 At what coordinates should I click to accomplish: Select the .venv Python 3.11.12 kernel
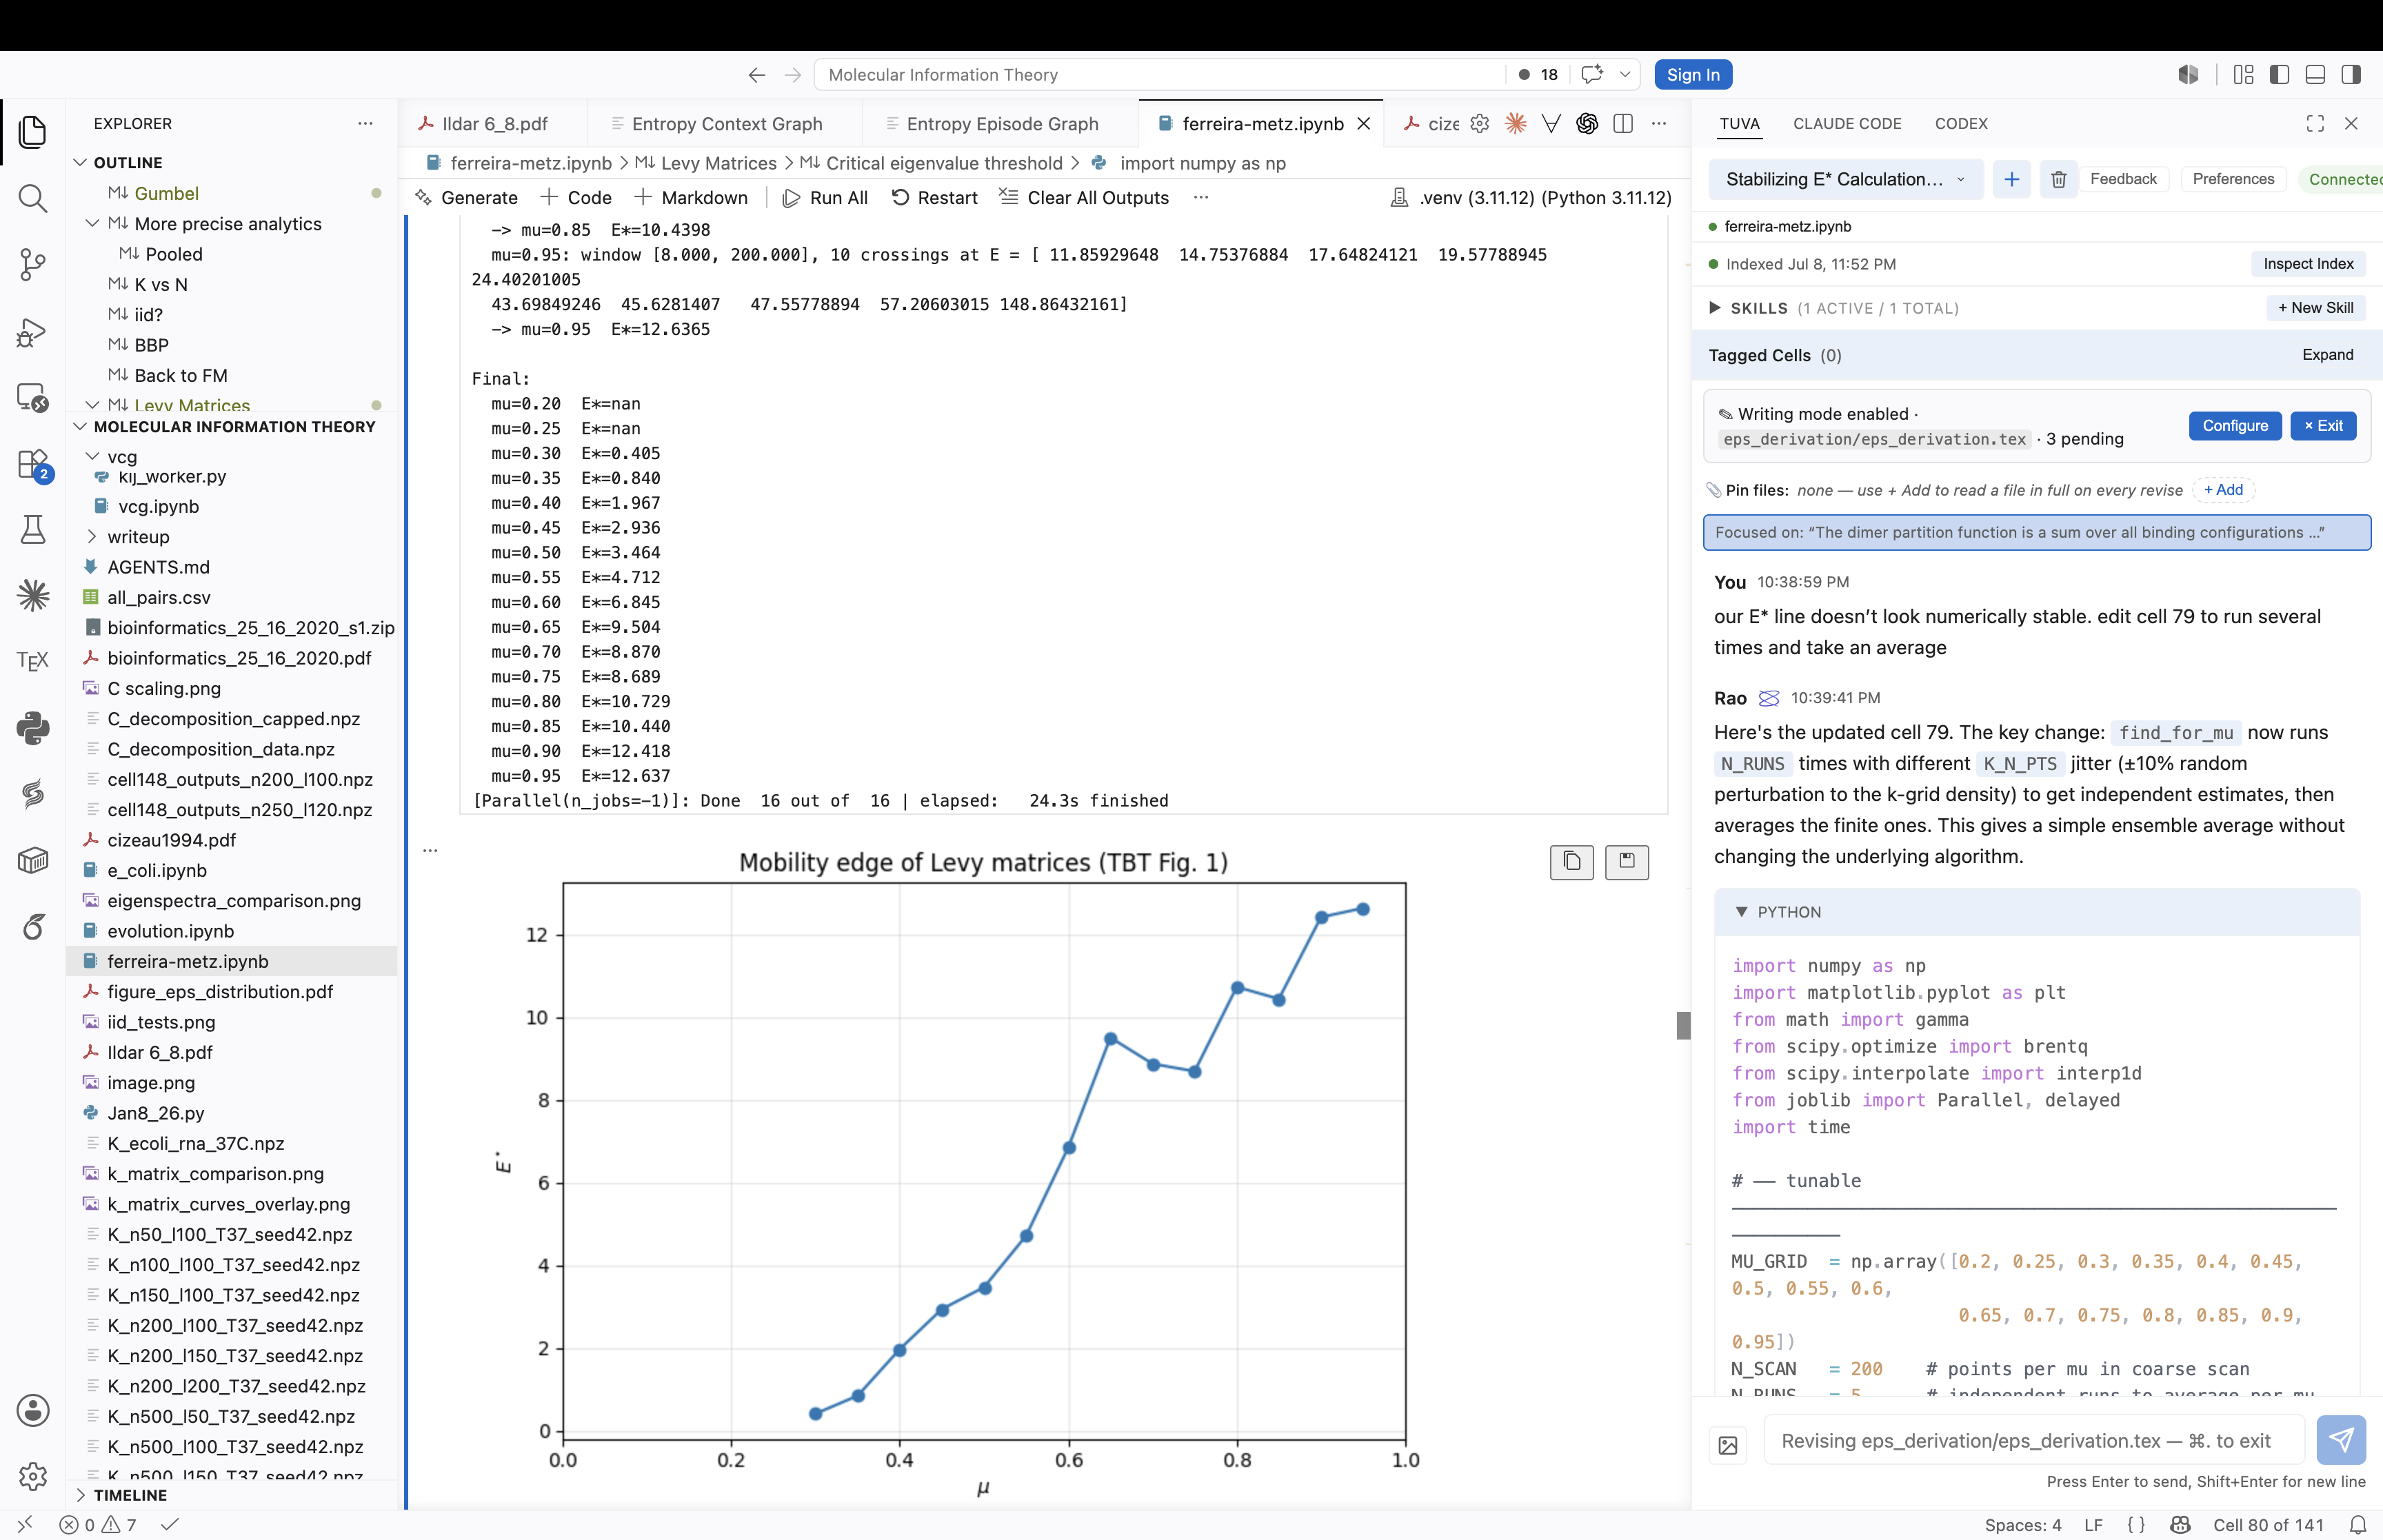pyautogui.click(x=1531, y=197)
